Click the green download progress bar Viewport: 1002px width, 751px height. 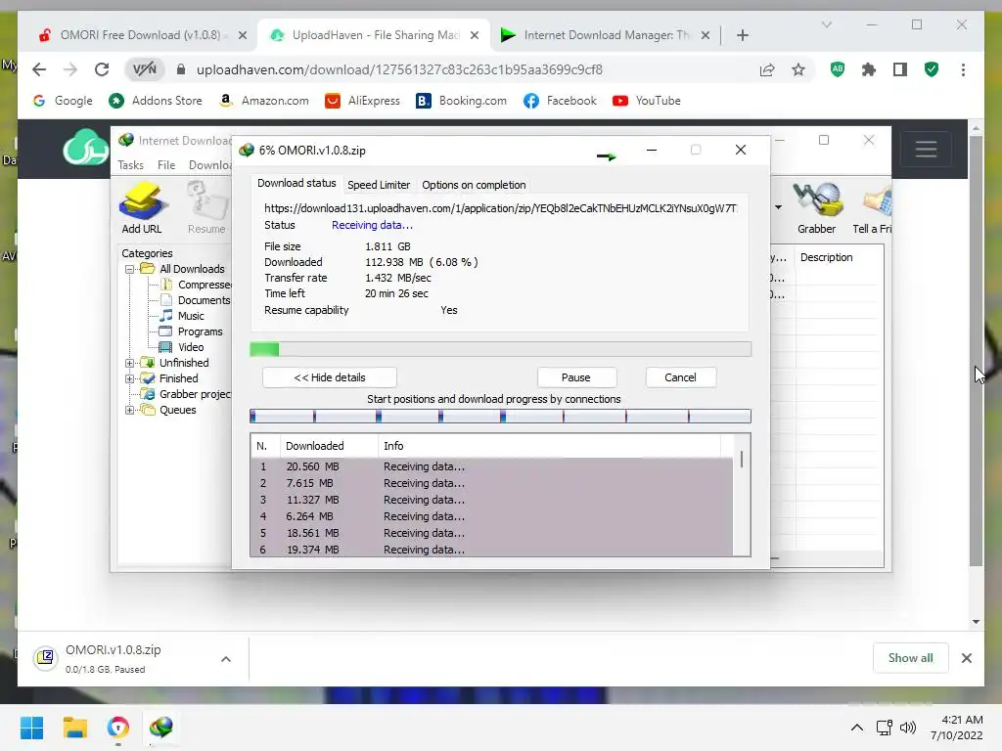click(x=500, y=349)
